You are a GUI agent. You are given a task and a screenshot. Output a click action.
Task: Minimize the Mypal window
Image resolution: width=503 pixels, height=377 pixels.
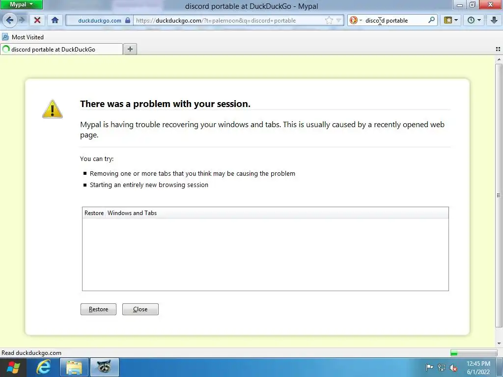460,5
